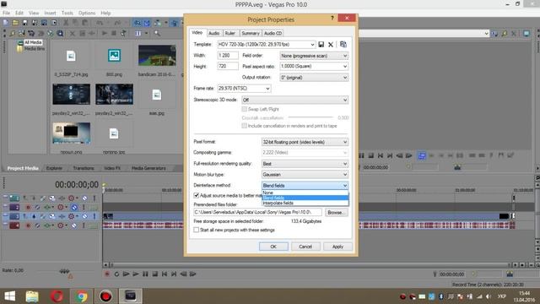Switch to the Audio tab
540x304 pixels.
[x=213, y=33]
